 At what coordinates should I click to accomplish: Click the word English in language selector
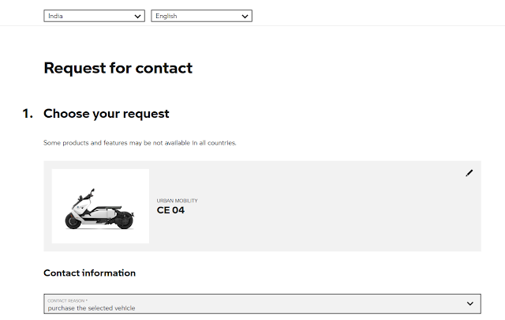pyautogui.click(x=166, y=16)
